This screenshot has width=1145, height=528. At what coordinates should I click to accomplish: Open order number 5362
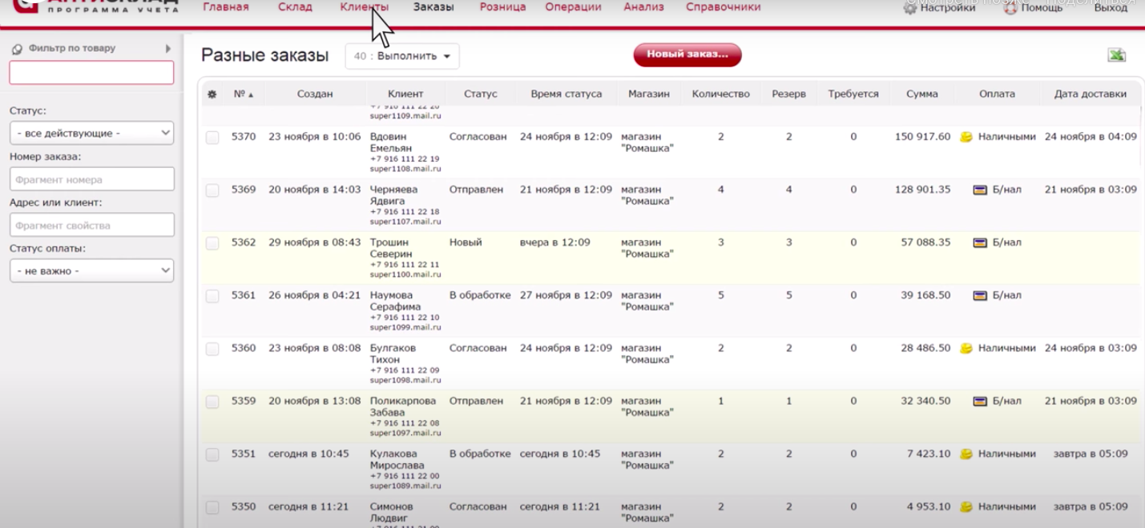(x=244, y=242)
